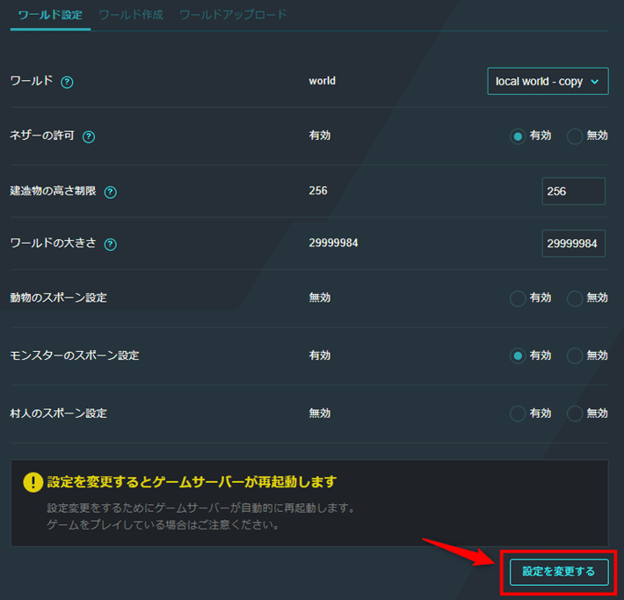Open the ワールド help question-mark icon
This screenshot has width=624, height=600.
coord(67,83)
